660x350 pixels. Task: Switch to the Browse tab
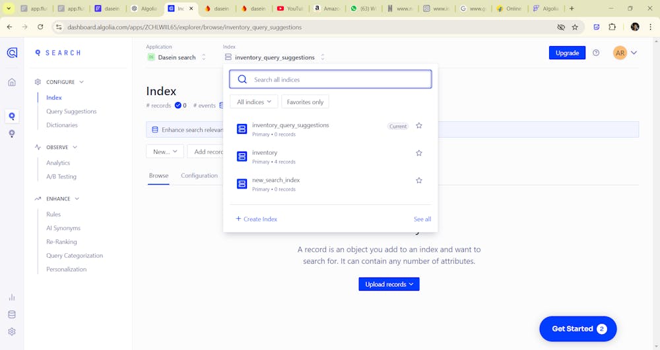(x=158, y=175)
